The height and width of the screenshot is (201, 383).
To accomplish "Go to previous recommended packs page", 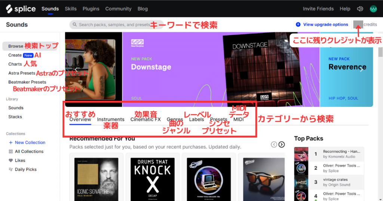I will point(274,145).
